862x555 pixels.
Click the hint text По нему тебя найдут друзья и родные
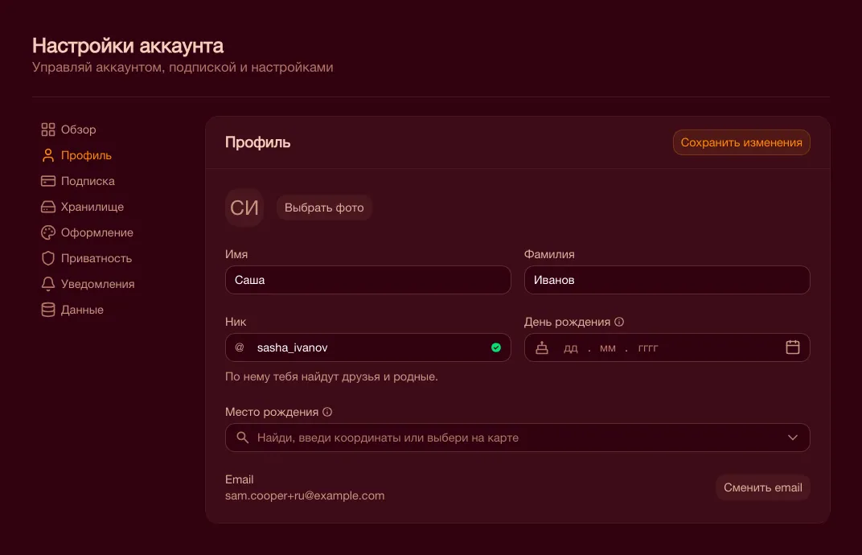click(x=331, y=376)
